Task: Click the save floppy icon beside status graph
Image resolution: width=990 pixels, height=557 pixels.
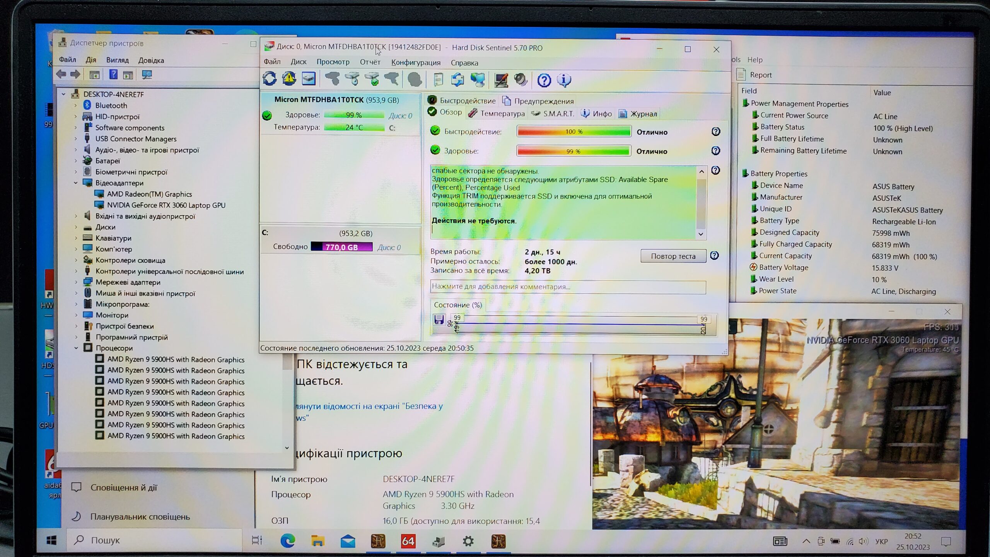Action: [439, 320]
